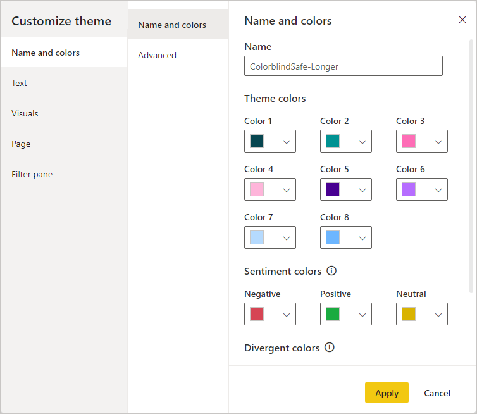Open the Color 1 dropdown arrow

(x=287, y=142)
